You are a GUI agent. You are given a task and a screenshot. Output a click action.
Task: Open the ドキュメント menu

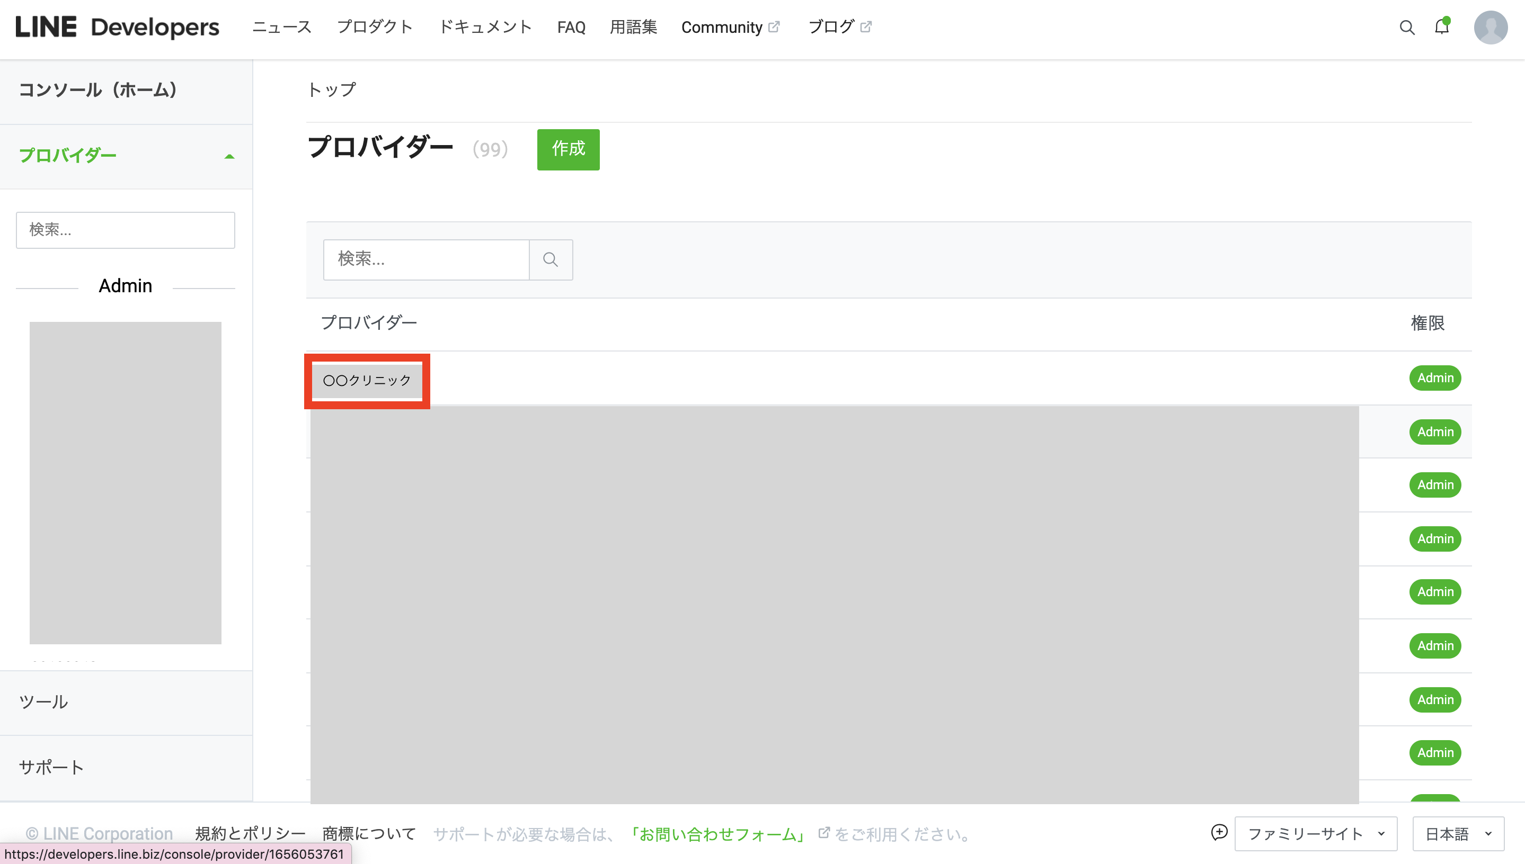(x=485, y=28)
